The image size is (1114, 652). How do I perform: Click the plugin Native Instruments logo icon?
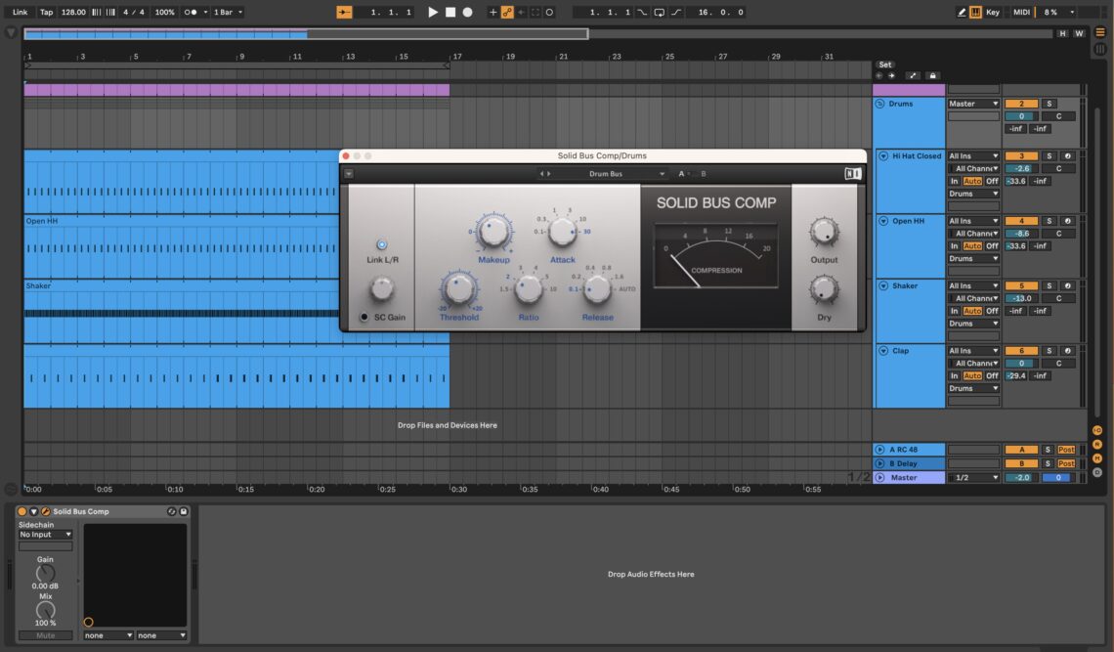click(852, 173)
